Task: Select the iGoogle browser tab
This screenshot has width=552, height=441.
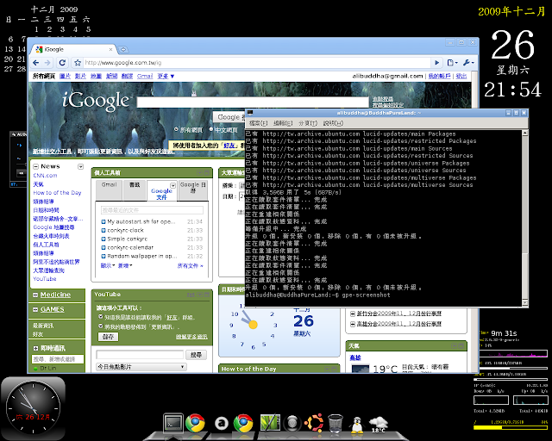Action: (x=73, y=50)
